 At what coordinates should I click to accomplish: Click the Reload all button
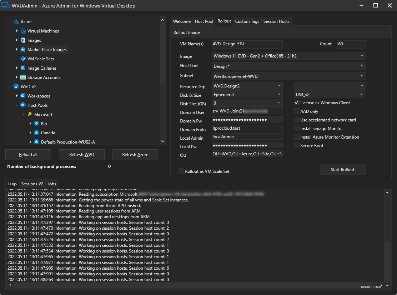click(28, 155)
